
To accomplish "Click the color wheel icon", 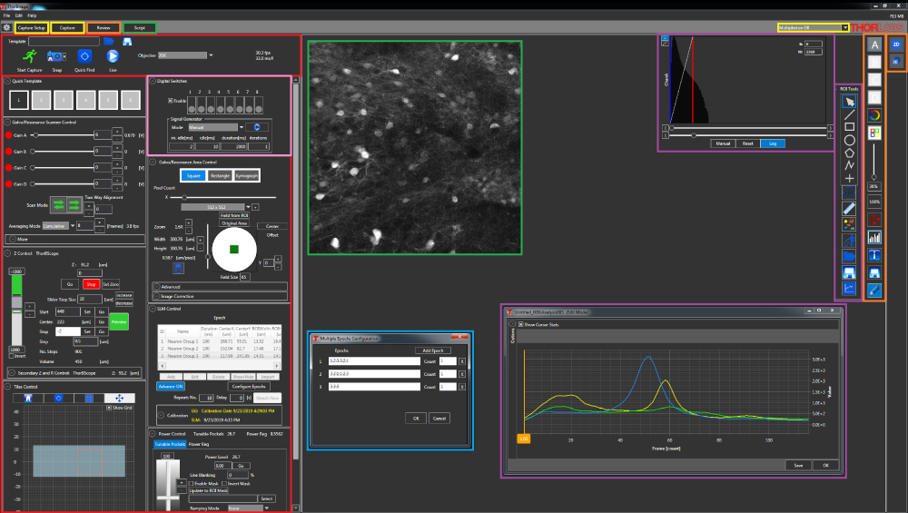I will pos(874,115).
